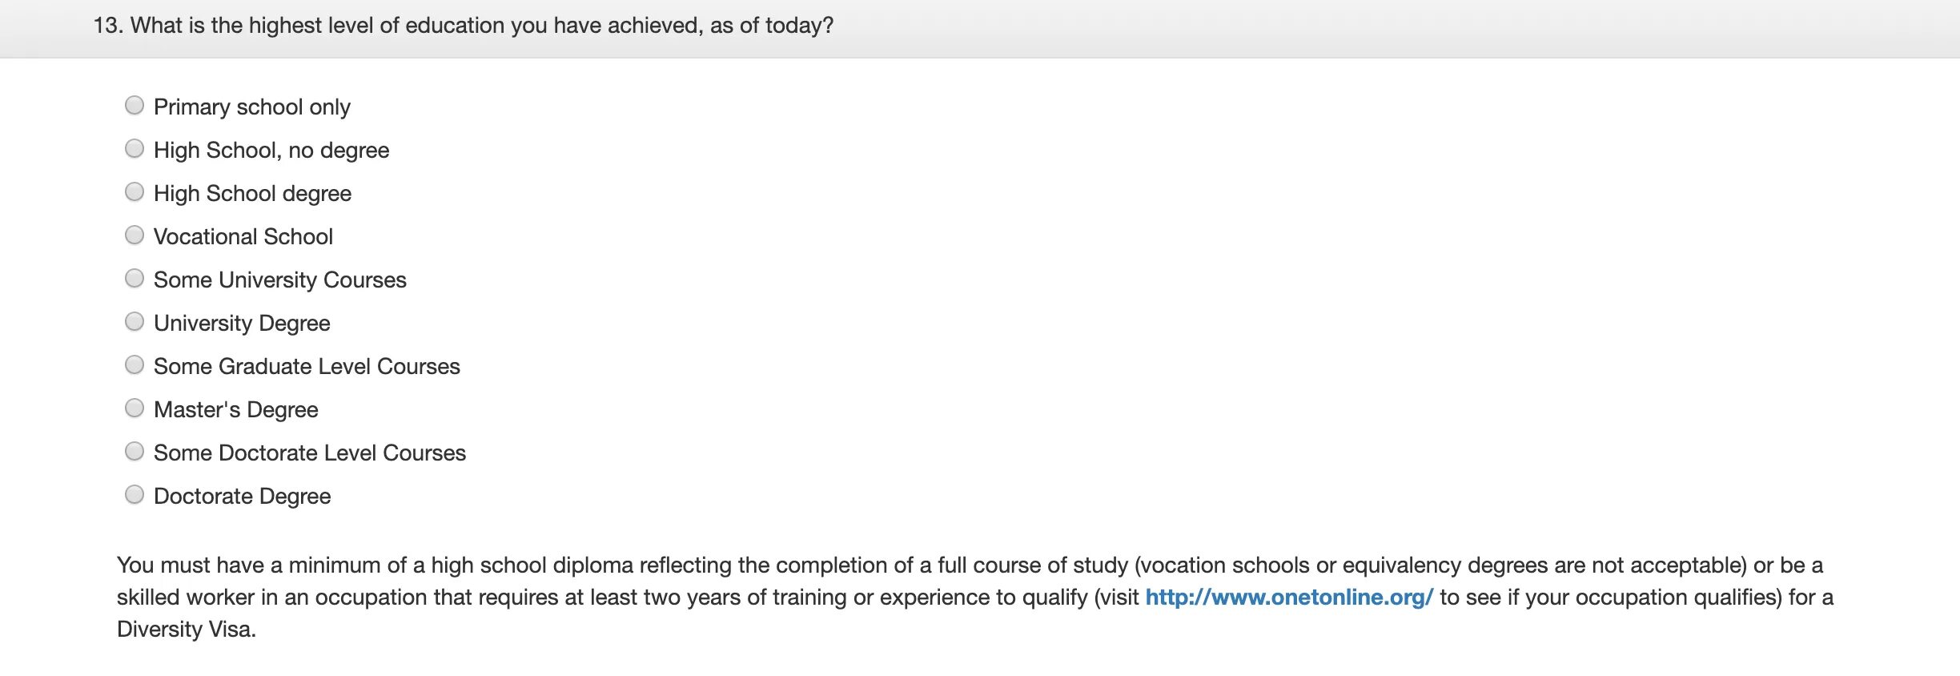This screenshot has width=1960, height=676.
Task: Click the "High School degree" label text
Action: tap(252, 194)
